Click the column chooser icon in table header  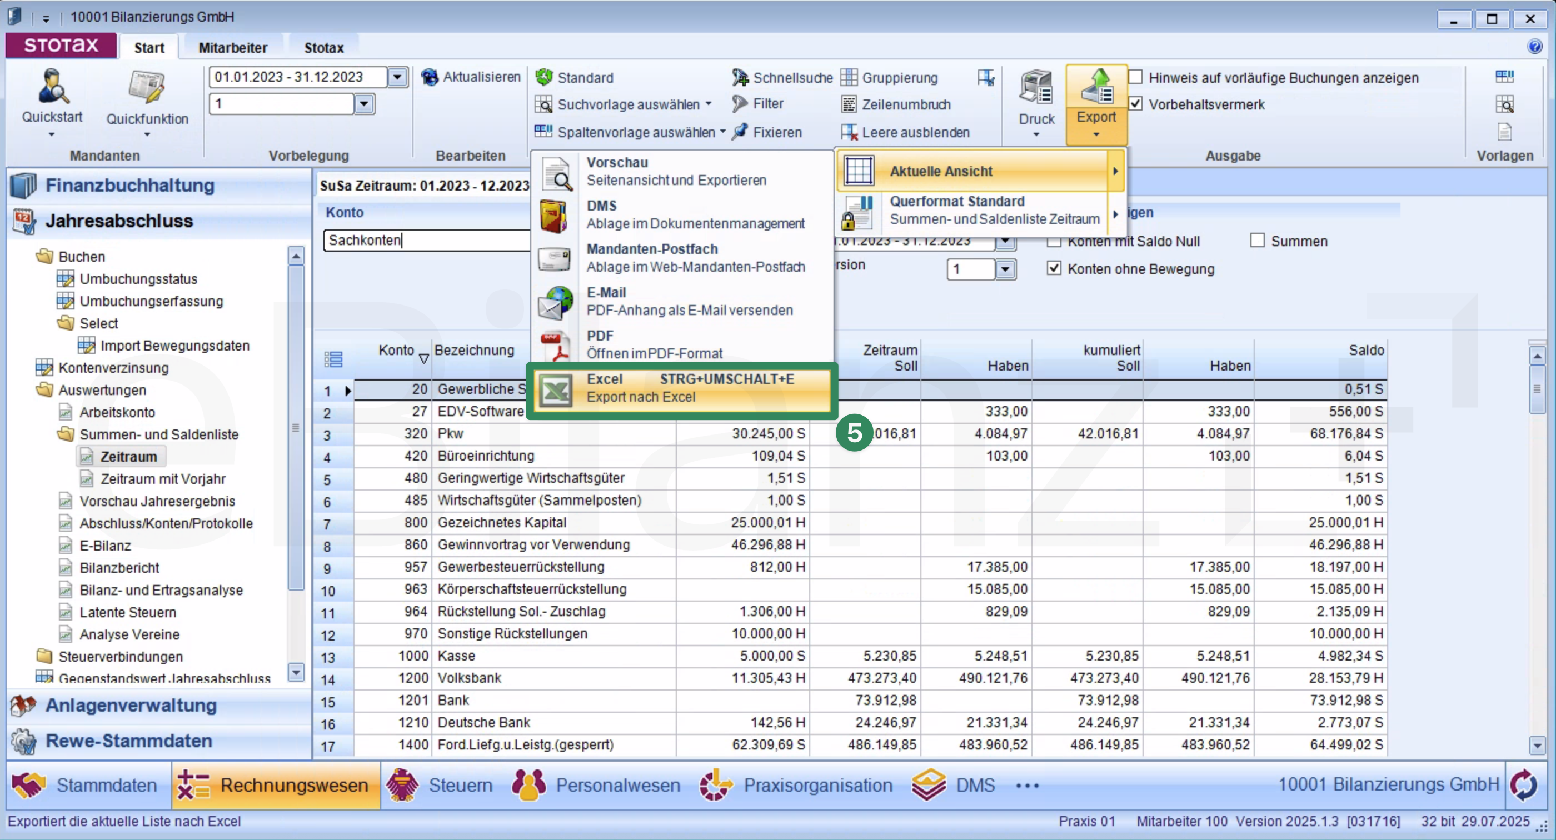tap(333, 359)
